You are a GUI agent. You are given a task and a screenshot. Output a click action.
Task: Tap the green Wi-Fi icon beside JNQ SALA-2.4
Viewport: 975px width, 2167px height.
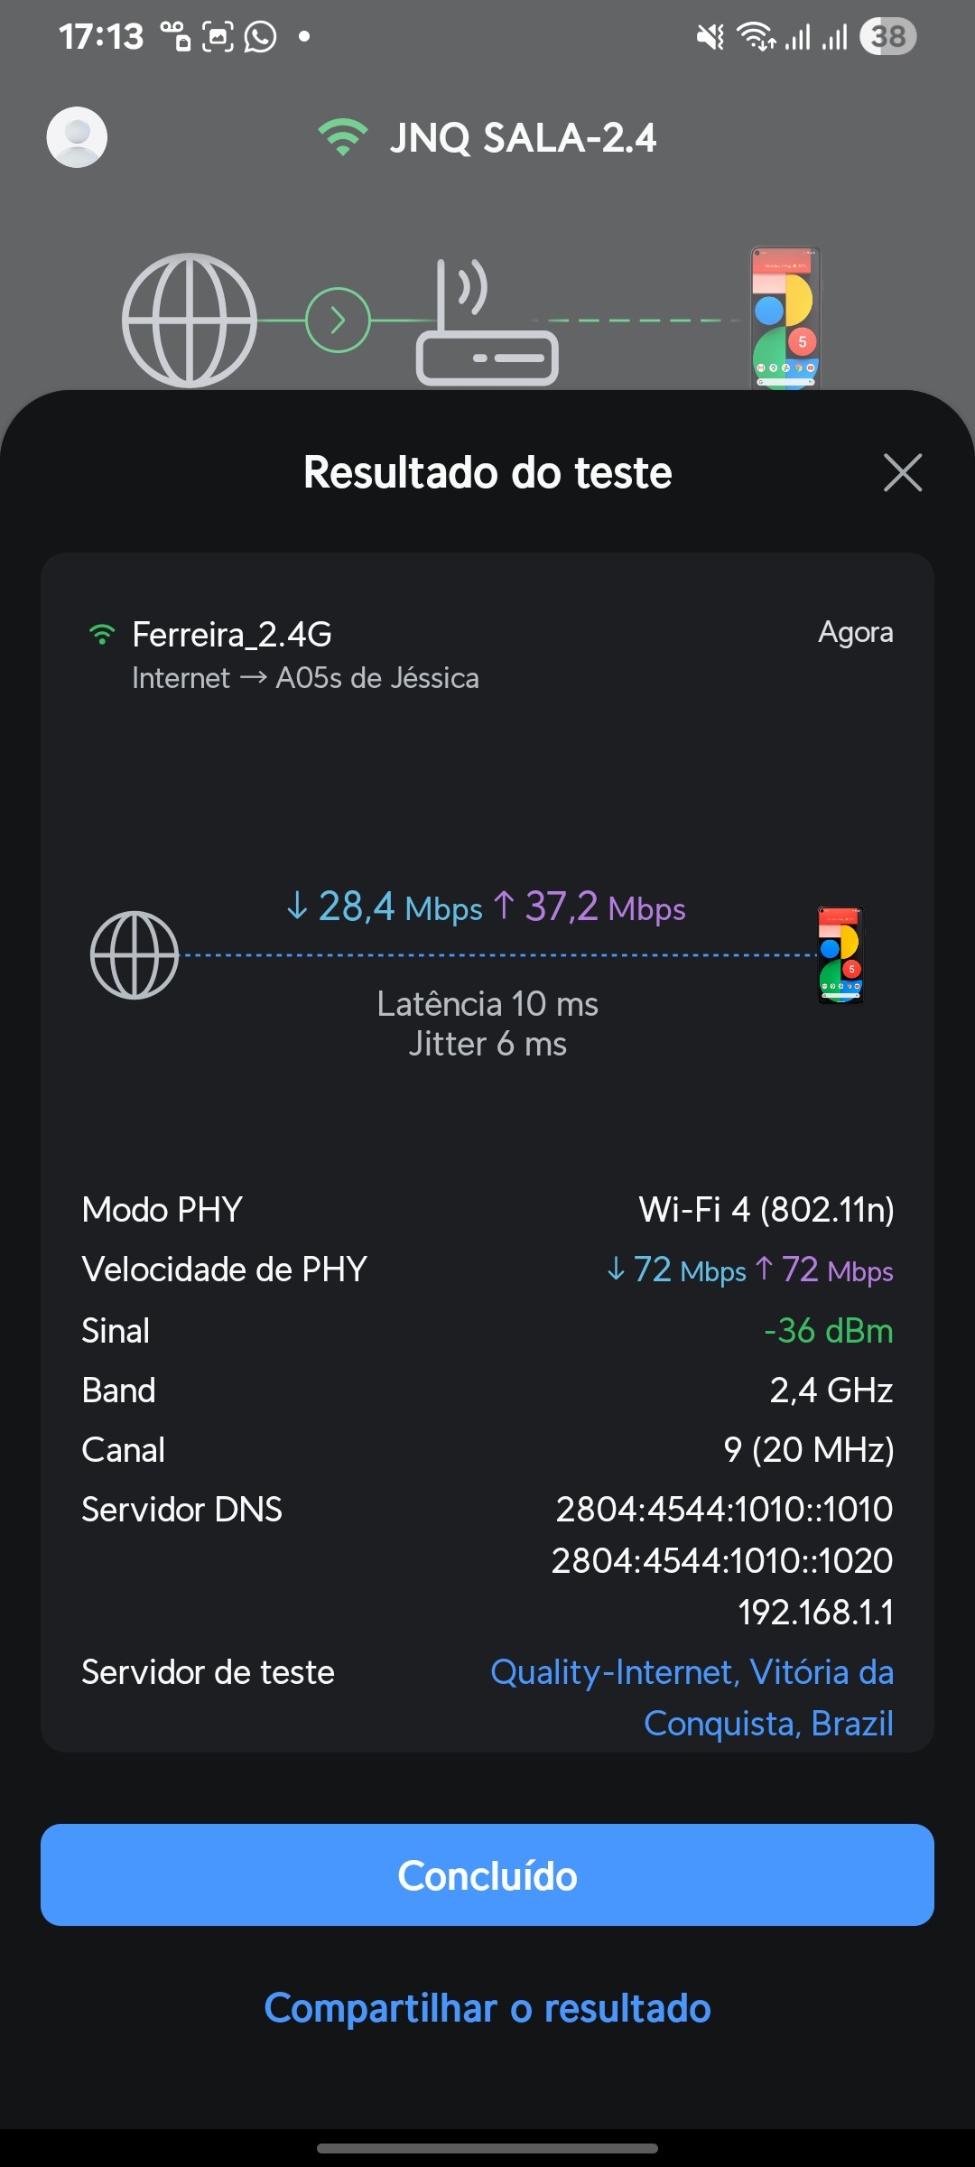(343, 137)
